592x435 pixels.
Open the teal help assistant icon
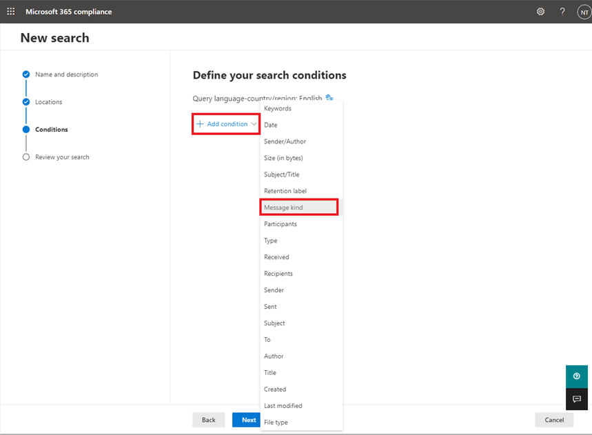point(577,376)
